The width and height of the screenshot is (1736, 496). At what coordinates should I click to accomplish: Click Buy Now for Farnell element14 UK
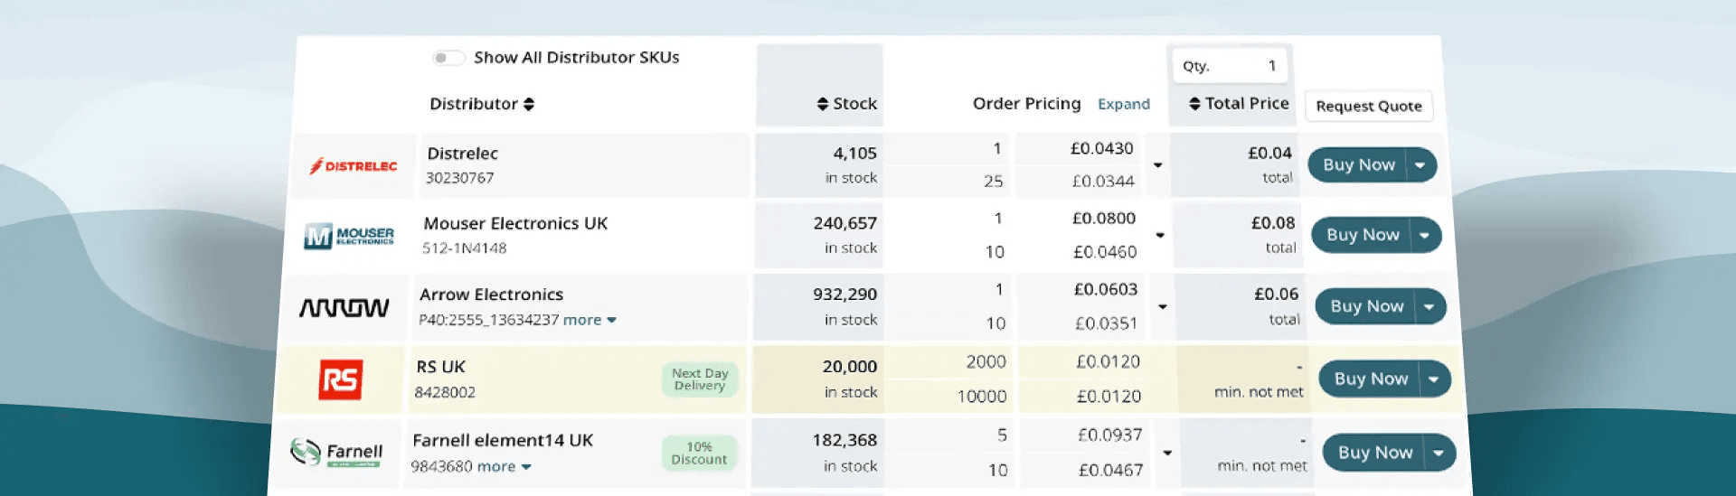(x=1374, y=453)
